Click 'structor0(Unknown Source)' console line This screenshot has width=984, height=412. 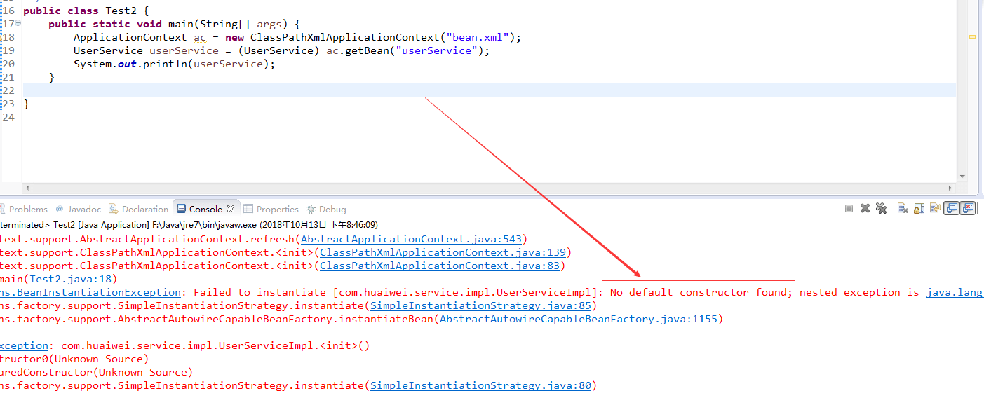74,359
